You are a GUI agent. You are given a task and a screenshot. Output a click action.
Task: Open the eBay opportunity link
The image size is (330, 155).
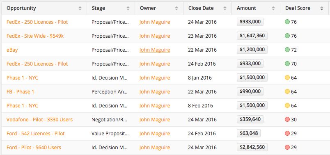tap(12, 50)
